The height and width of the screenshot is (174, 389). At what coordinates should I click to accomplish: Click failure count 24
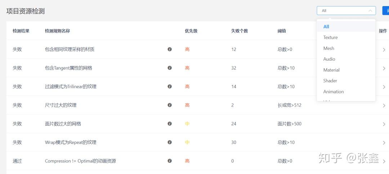234,124
